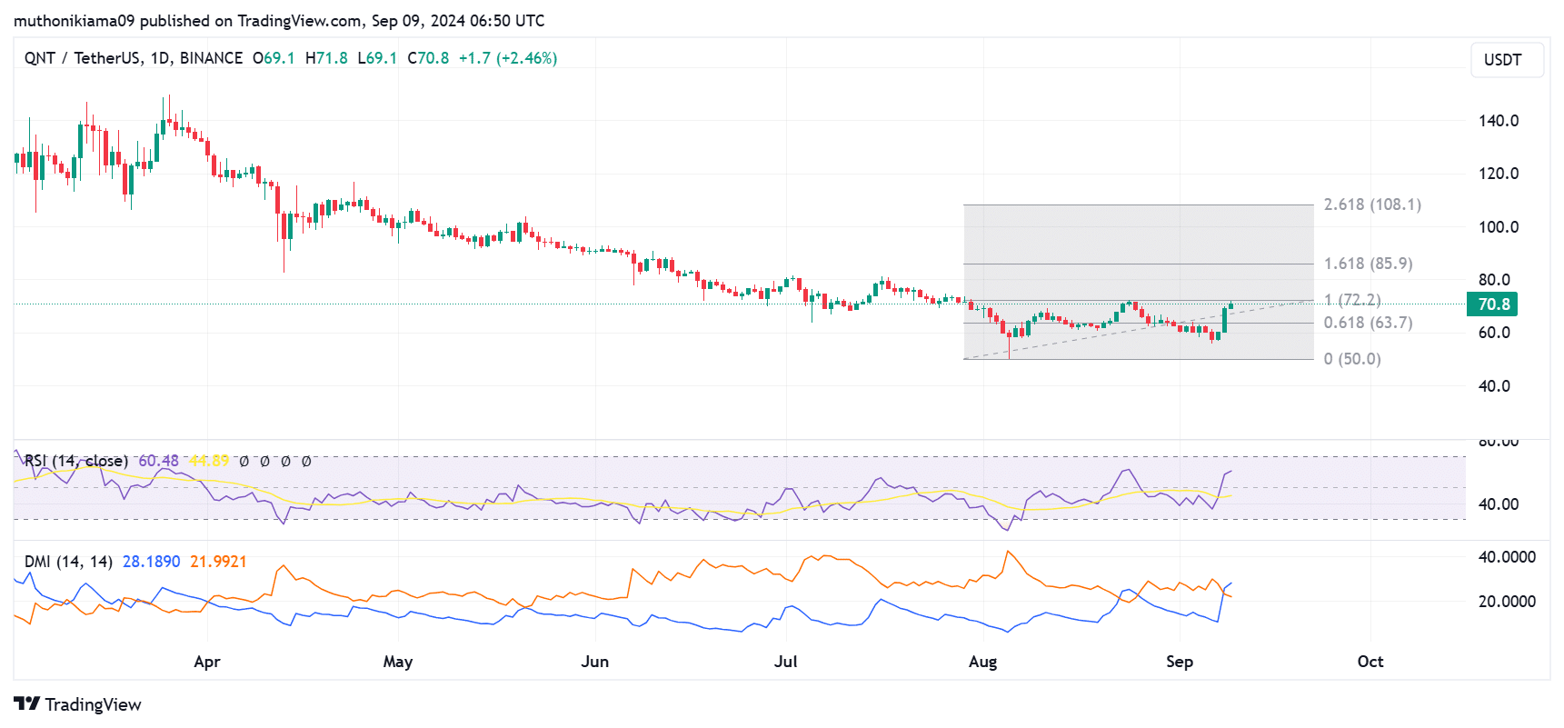
Task: Select the 1.618 (85.9) Fibonacci level label
Action: click(x=1368, y=264)
